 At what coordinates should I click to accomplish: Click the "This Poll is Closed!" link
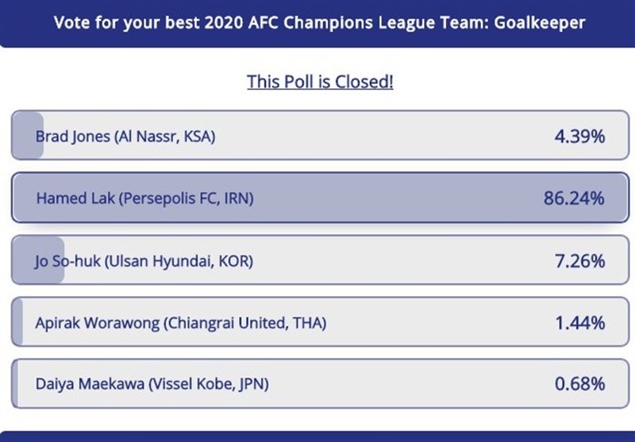coord(320,82)
